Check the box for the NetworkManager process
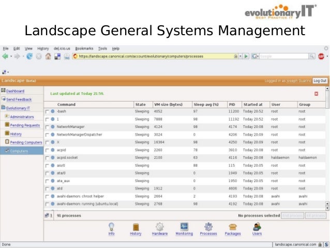Viewport: 330px width, 248px height. coord(47,127)
